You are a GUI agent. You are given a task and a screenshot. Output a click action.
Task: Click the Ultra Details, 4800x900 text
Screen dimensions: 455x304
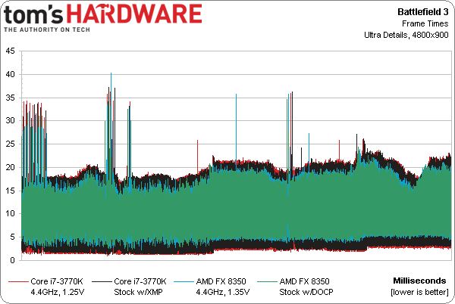click(x=406, y=35)
